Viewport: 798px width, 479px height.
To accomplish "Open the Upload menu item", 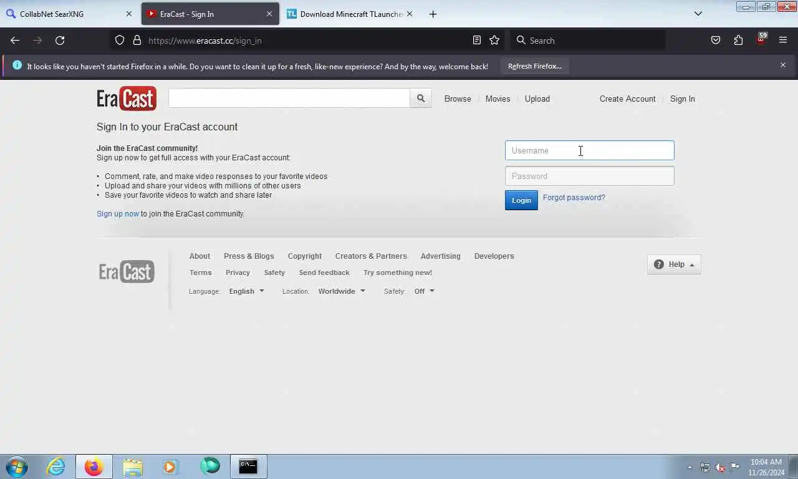I will (x=537, y=99).
